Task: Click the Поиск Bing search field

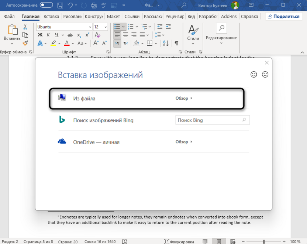Action: point(213,120)
